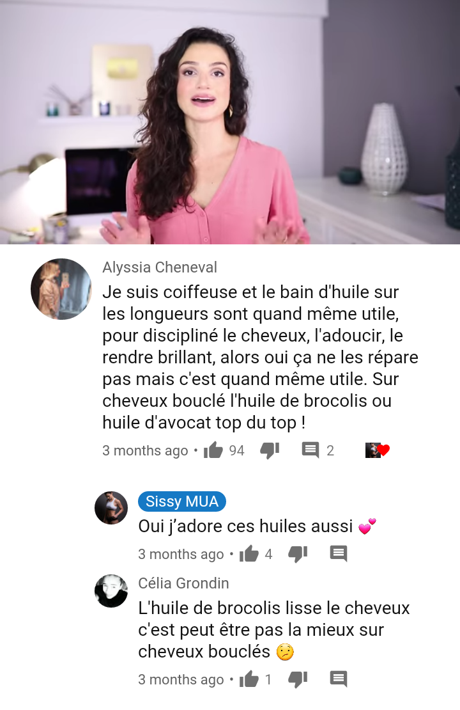Open Célia Grondin's channel name link
Screen dimensions: 460x710
(x=183, y=583)
